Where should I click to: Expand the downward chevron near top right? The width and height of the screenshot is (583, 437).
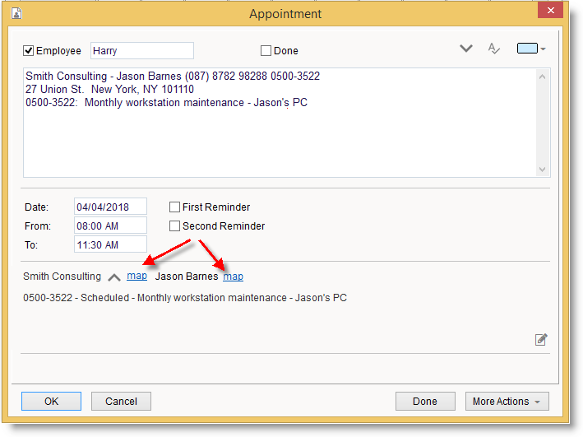(x=466, y=49)
